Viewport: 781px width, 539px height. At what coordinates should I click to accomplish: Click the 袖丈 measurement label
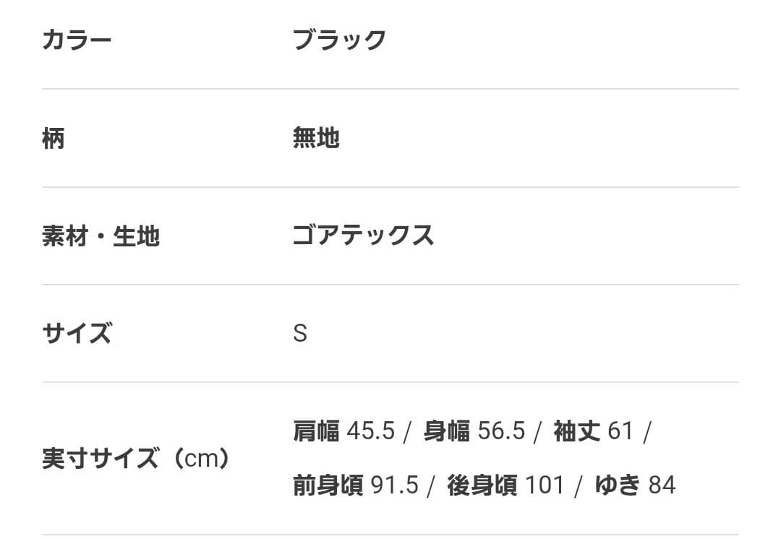point(577,431)
